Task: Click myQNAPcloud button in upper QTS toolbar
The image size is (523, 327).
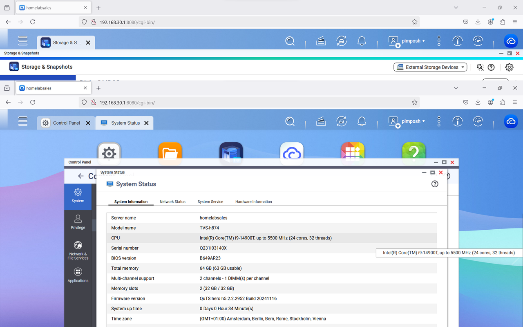Action: pos(511,41)
